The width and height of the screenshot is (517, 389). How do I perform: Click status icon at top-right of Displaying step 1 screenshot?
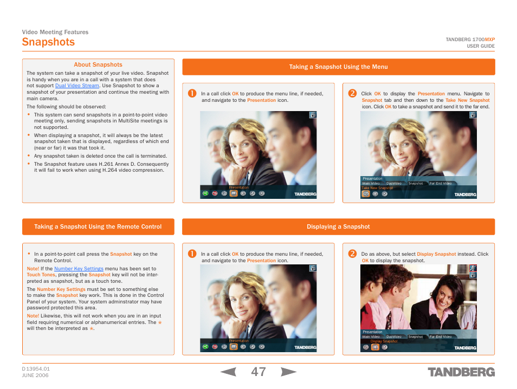313,268
